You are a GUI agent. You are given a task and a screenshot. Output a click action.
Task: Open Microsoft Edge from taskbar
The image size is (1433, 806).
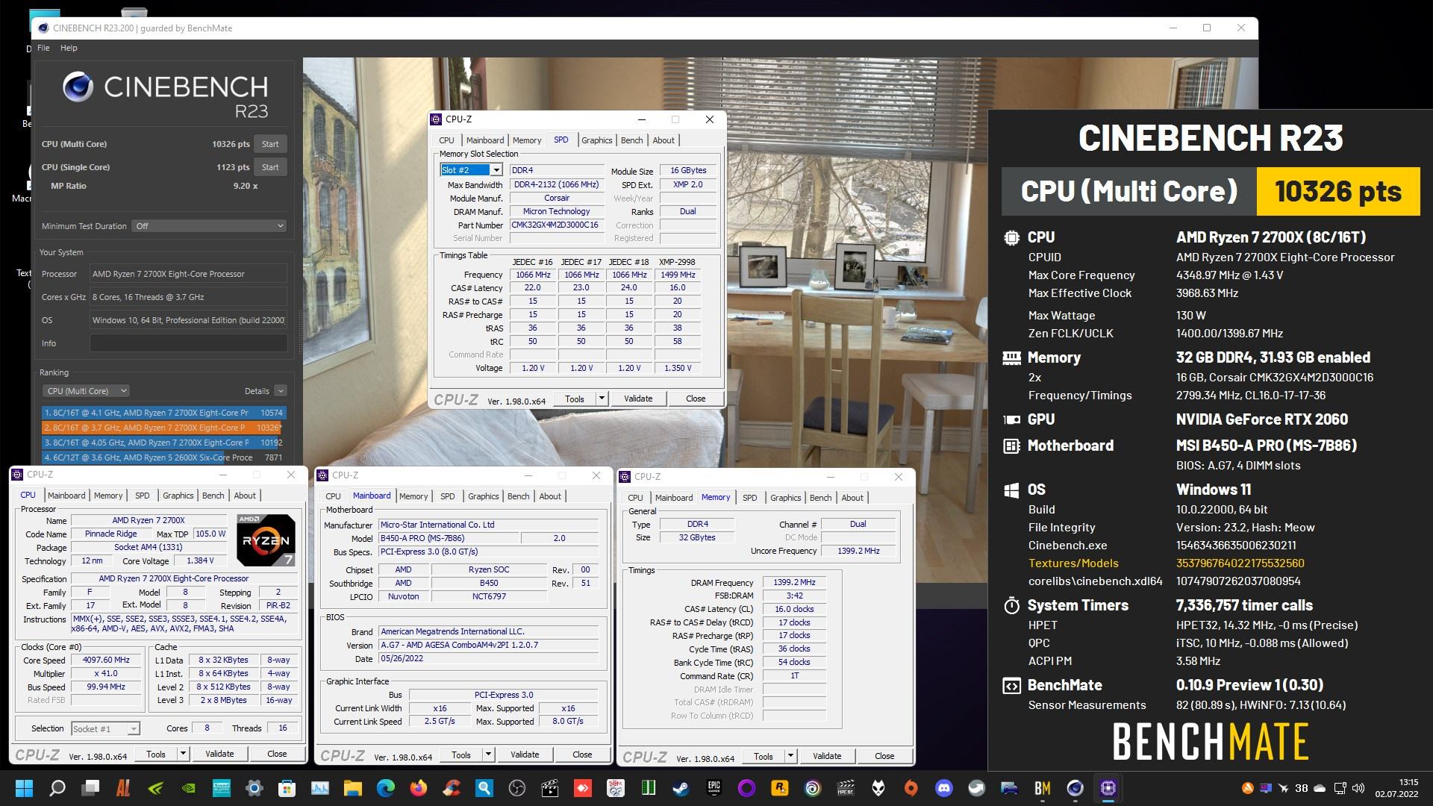[385, 788]
